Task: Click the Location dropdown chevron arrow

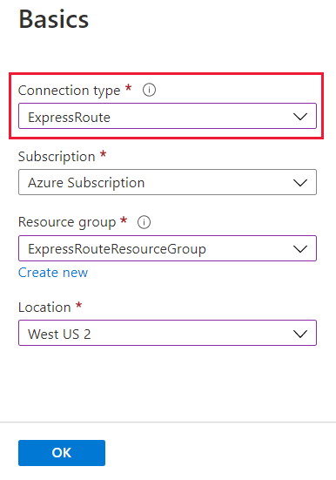Action: pos(300,334)
